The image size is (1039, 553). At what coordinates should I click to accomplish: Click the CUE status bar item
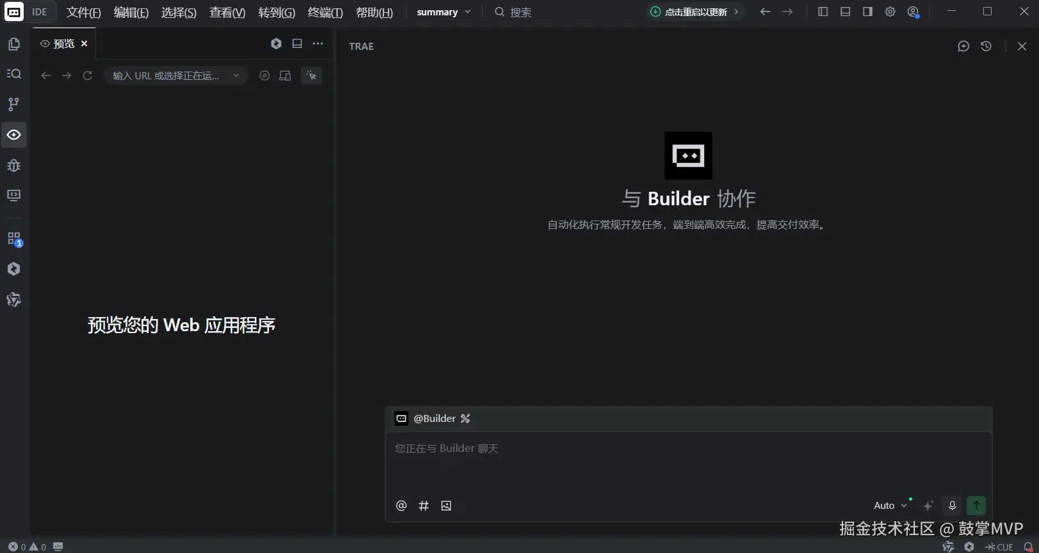click(999, 547)
